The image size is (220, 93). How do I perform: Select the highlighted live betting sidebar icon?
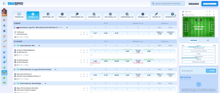click(4, 73)
